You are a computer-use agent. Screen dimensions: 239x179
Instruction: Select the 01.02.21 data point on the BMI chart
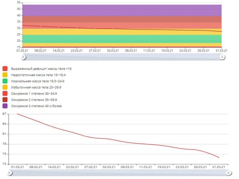click(x=22, y=25)
